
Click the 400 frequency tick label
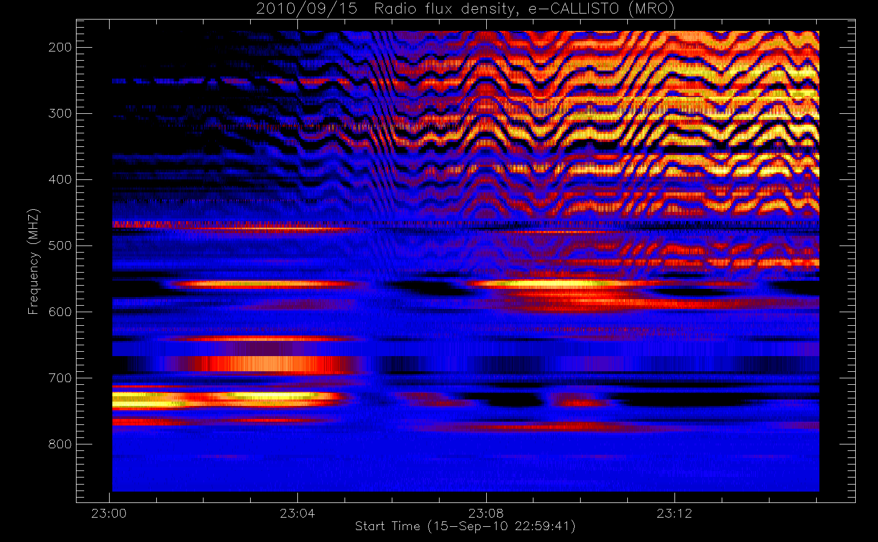tap(60, 179)
